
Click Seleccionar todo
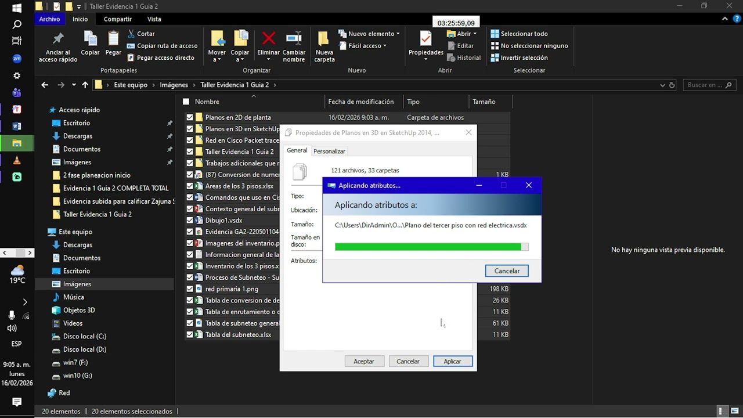pos(519,34)
